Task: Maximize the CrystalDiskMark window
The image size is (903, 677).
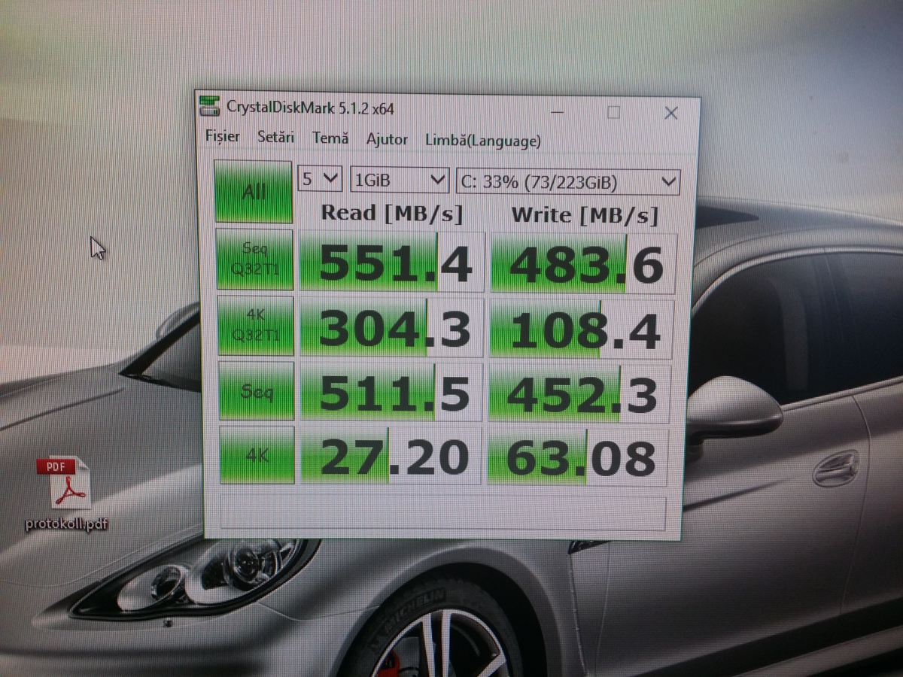Action: click(x=614, y=112)
